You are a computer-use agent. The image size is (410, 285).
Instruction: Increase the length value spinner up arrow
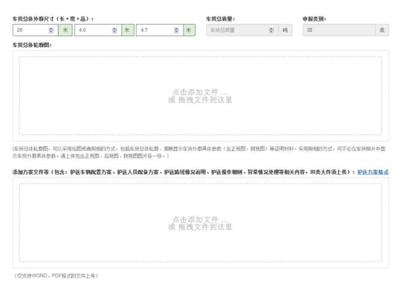coord(51,29)
